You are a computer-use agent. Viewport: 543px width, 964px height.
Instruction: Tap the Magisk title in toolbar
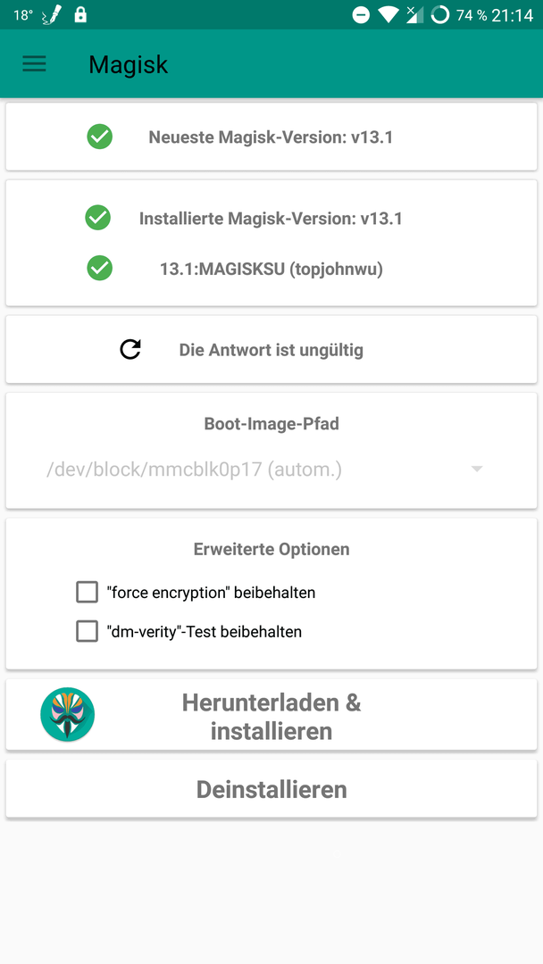pos(128,64)
